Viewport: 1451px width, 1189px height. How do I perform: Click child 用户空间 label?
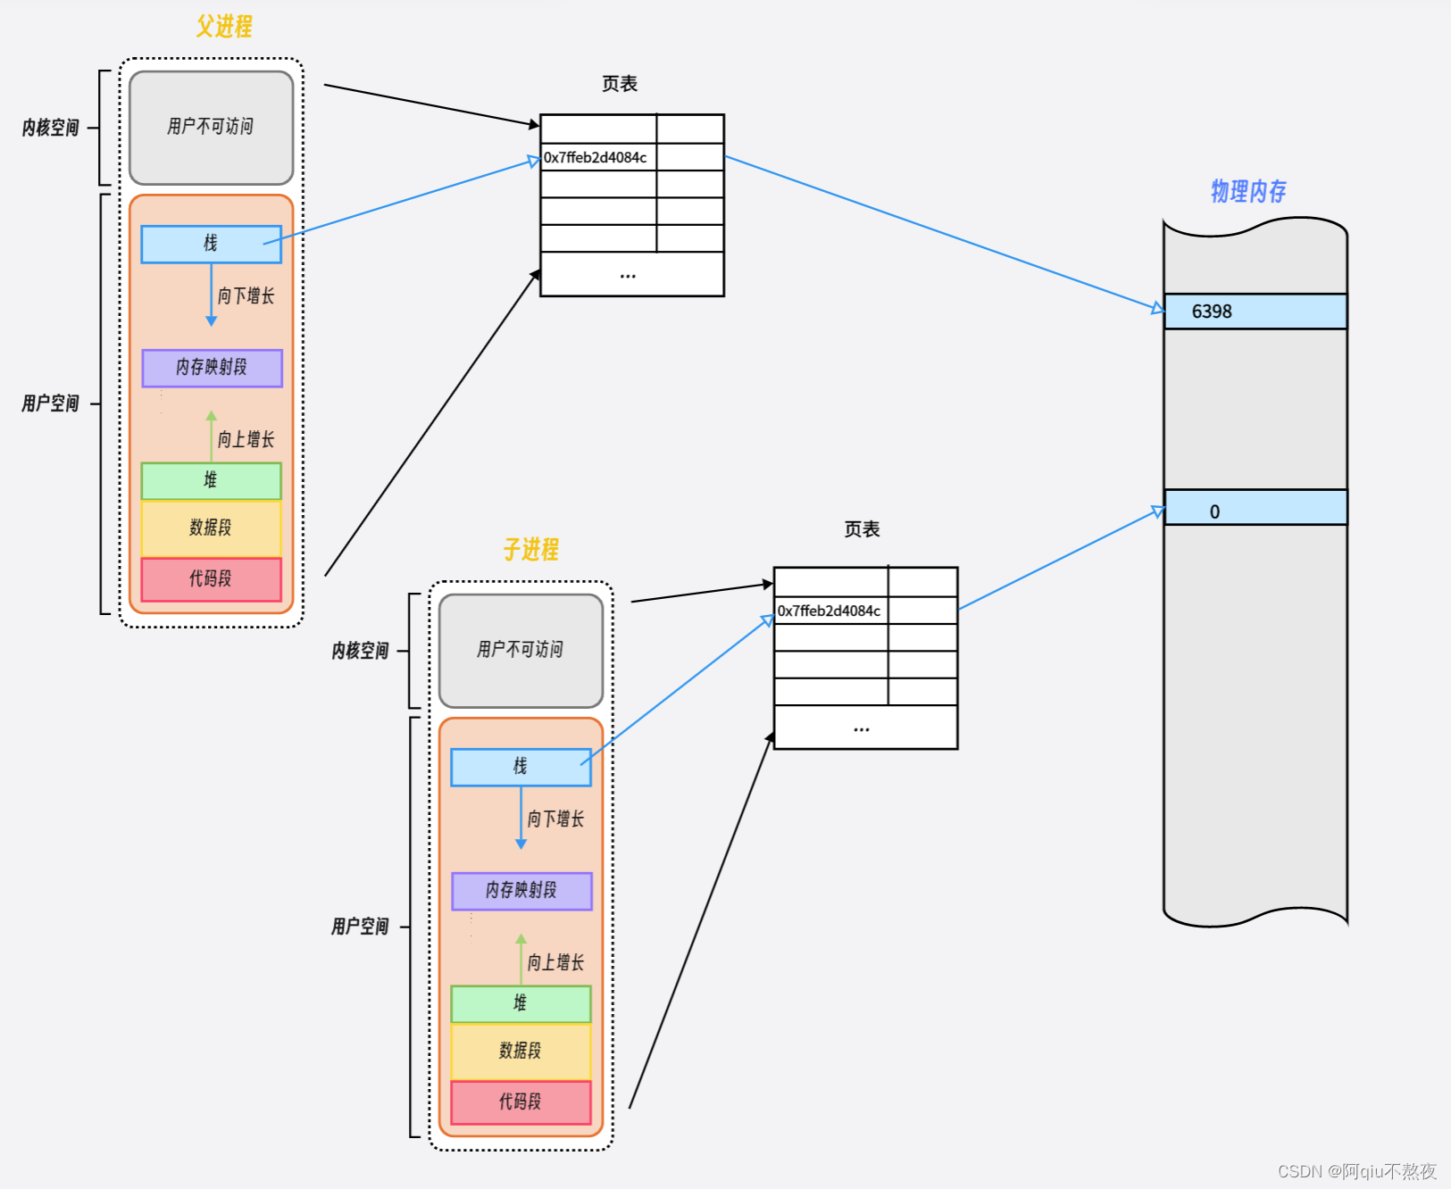(x=361, y=927)
